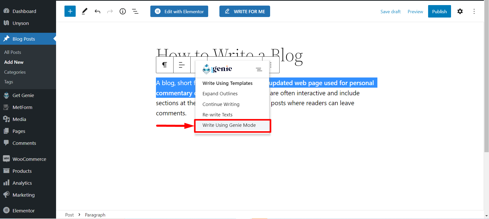Screen dimensions: 489x219
Task: Open settings gear icon in top bar
Action: tap(460, 11)
